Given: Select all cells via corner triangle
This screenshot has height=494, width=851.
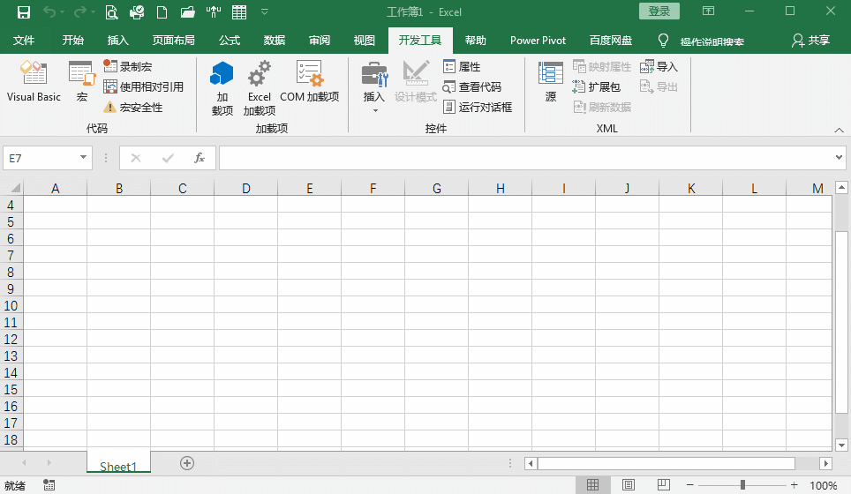Looking at the screenshot, I should pyautogui.click(x=15, y=188).
